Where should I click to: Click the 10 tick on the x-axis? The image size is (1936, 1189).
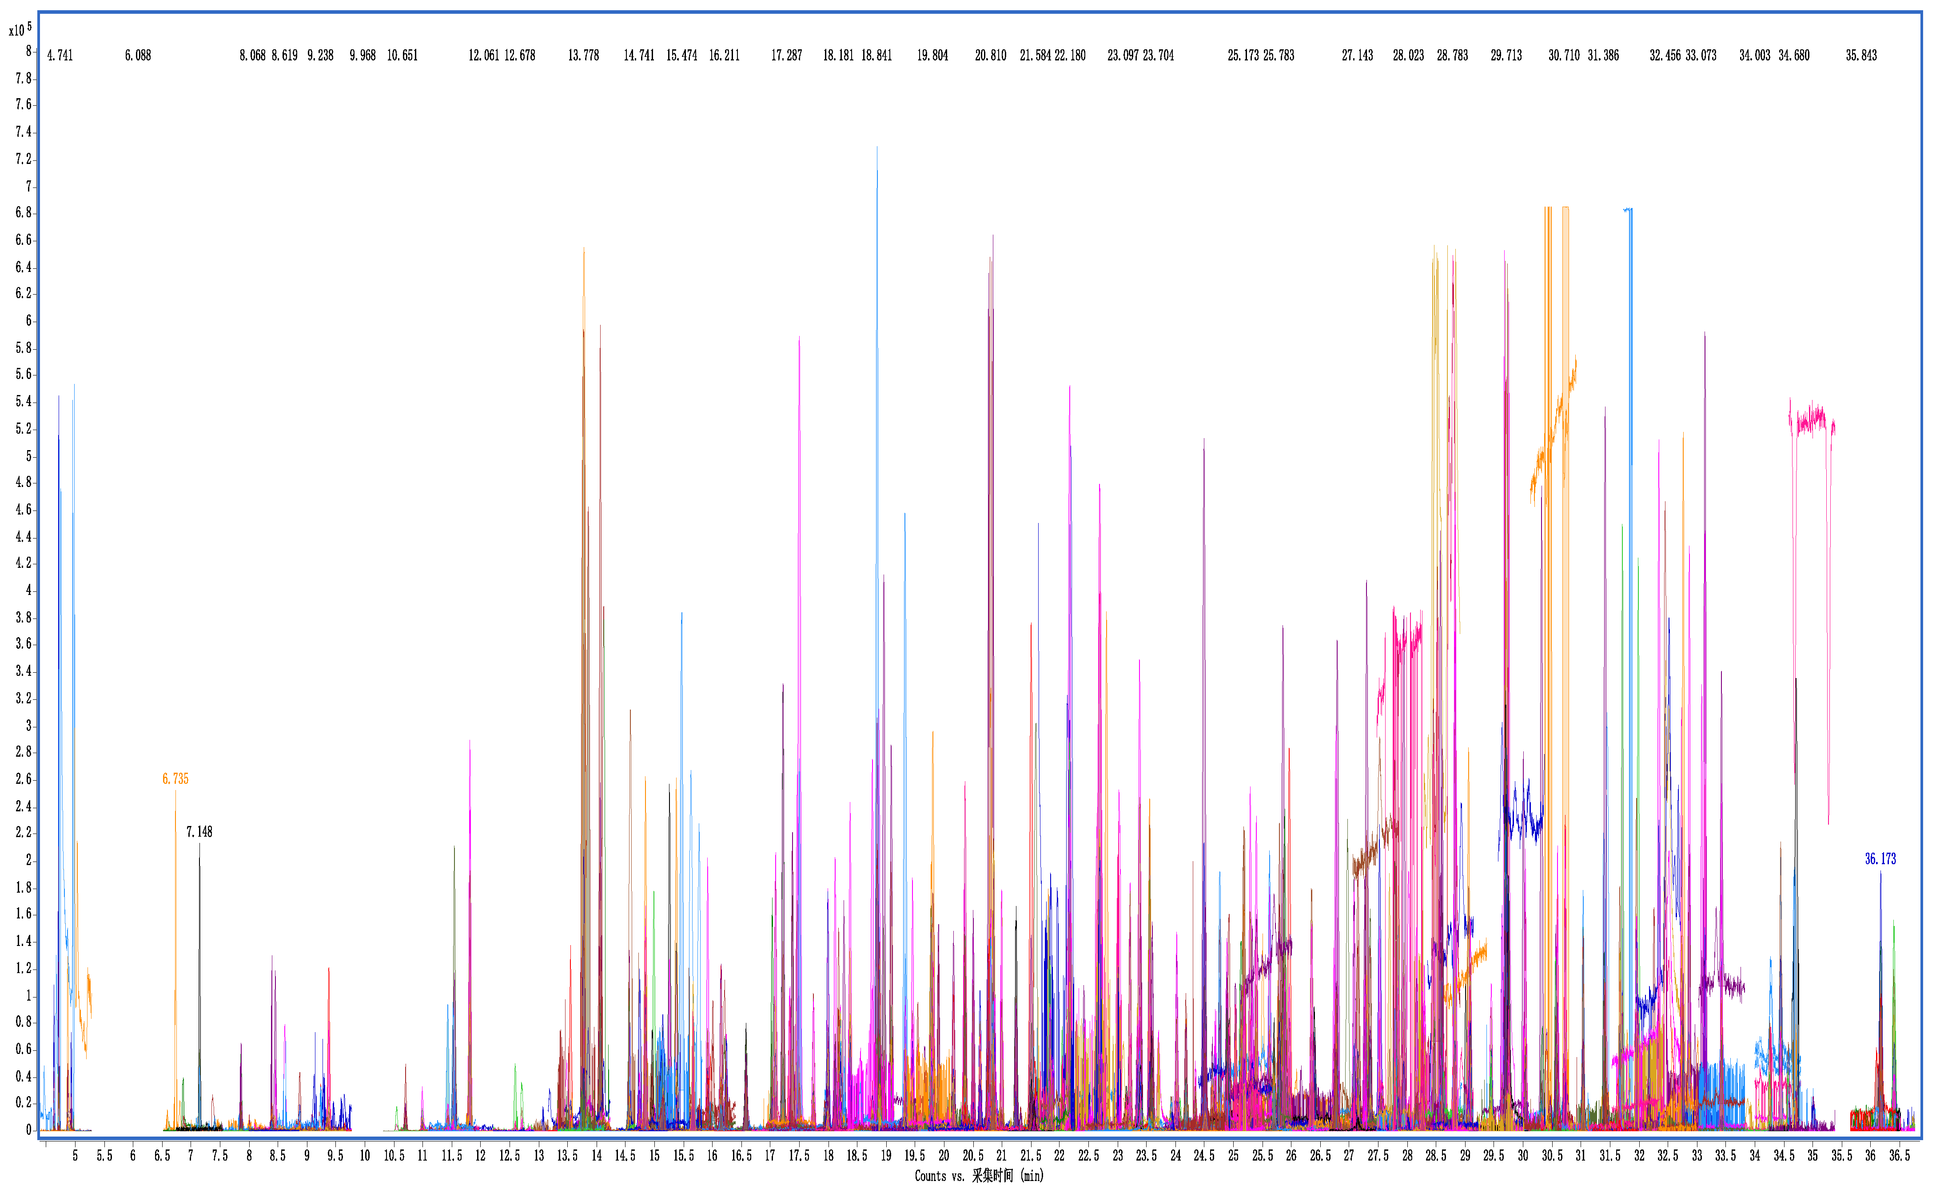coord(365,1155)
